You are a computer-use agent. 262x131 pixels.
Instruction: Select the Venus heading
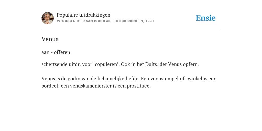tap(50, 39)
